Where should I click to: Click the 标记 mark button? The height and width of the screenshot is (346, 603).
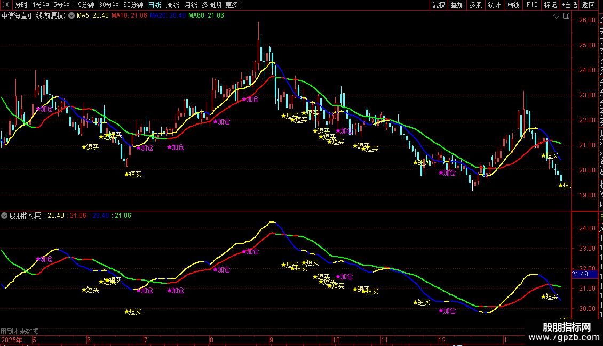click(x=550, y=5)
